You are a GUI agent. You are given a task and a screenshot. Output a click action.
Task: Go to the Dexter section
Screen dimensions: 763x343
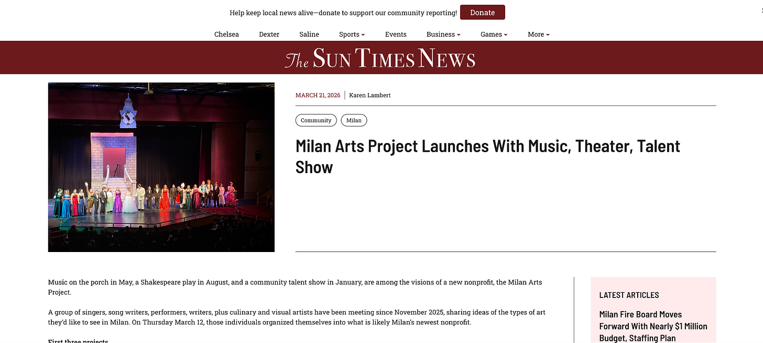(269, 35)
